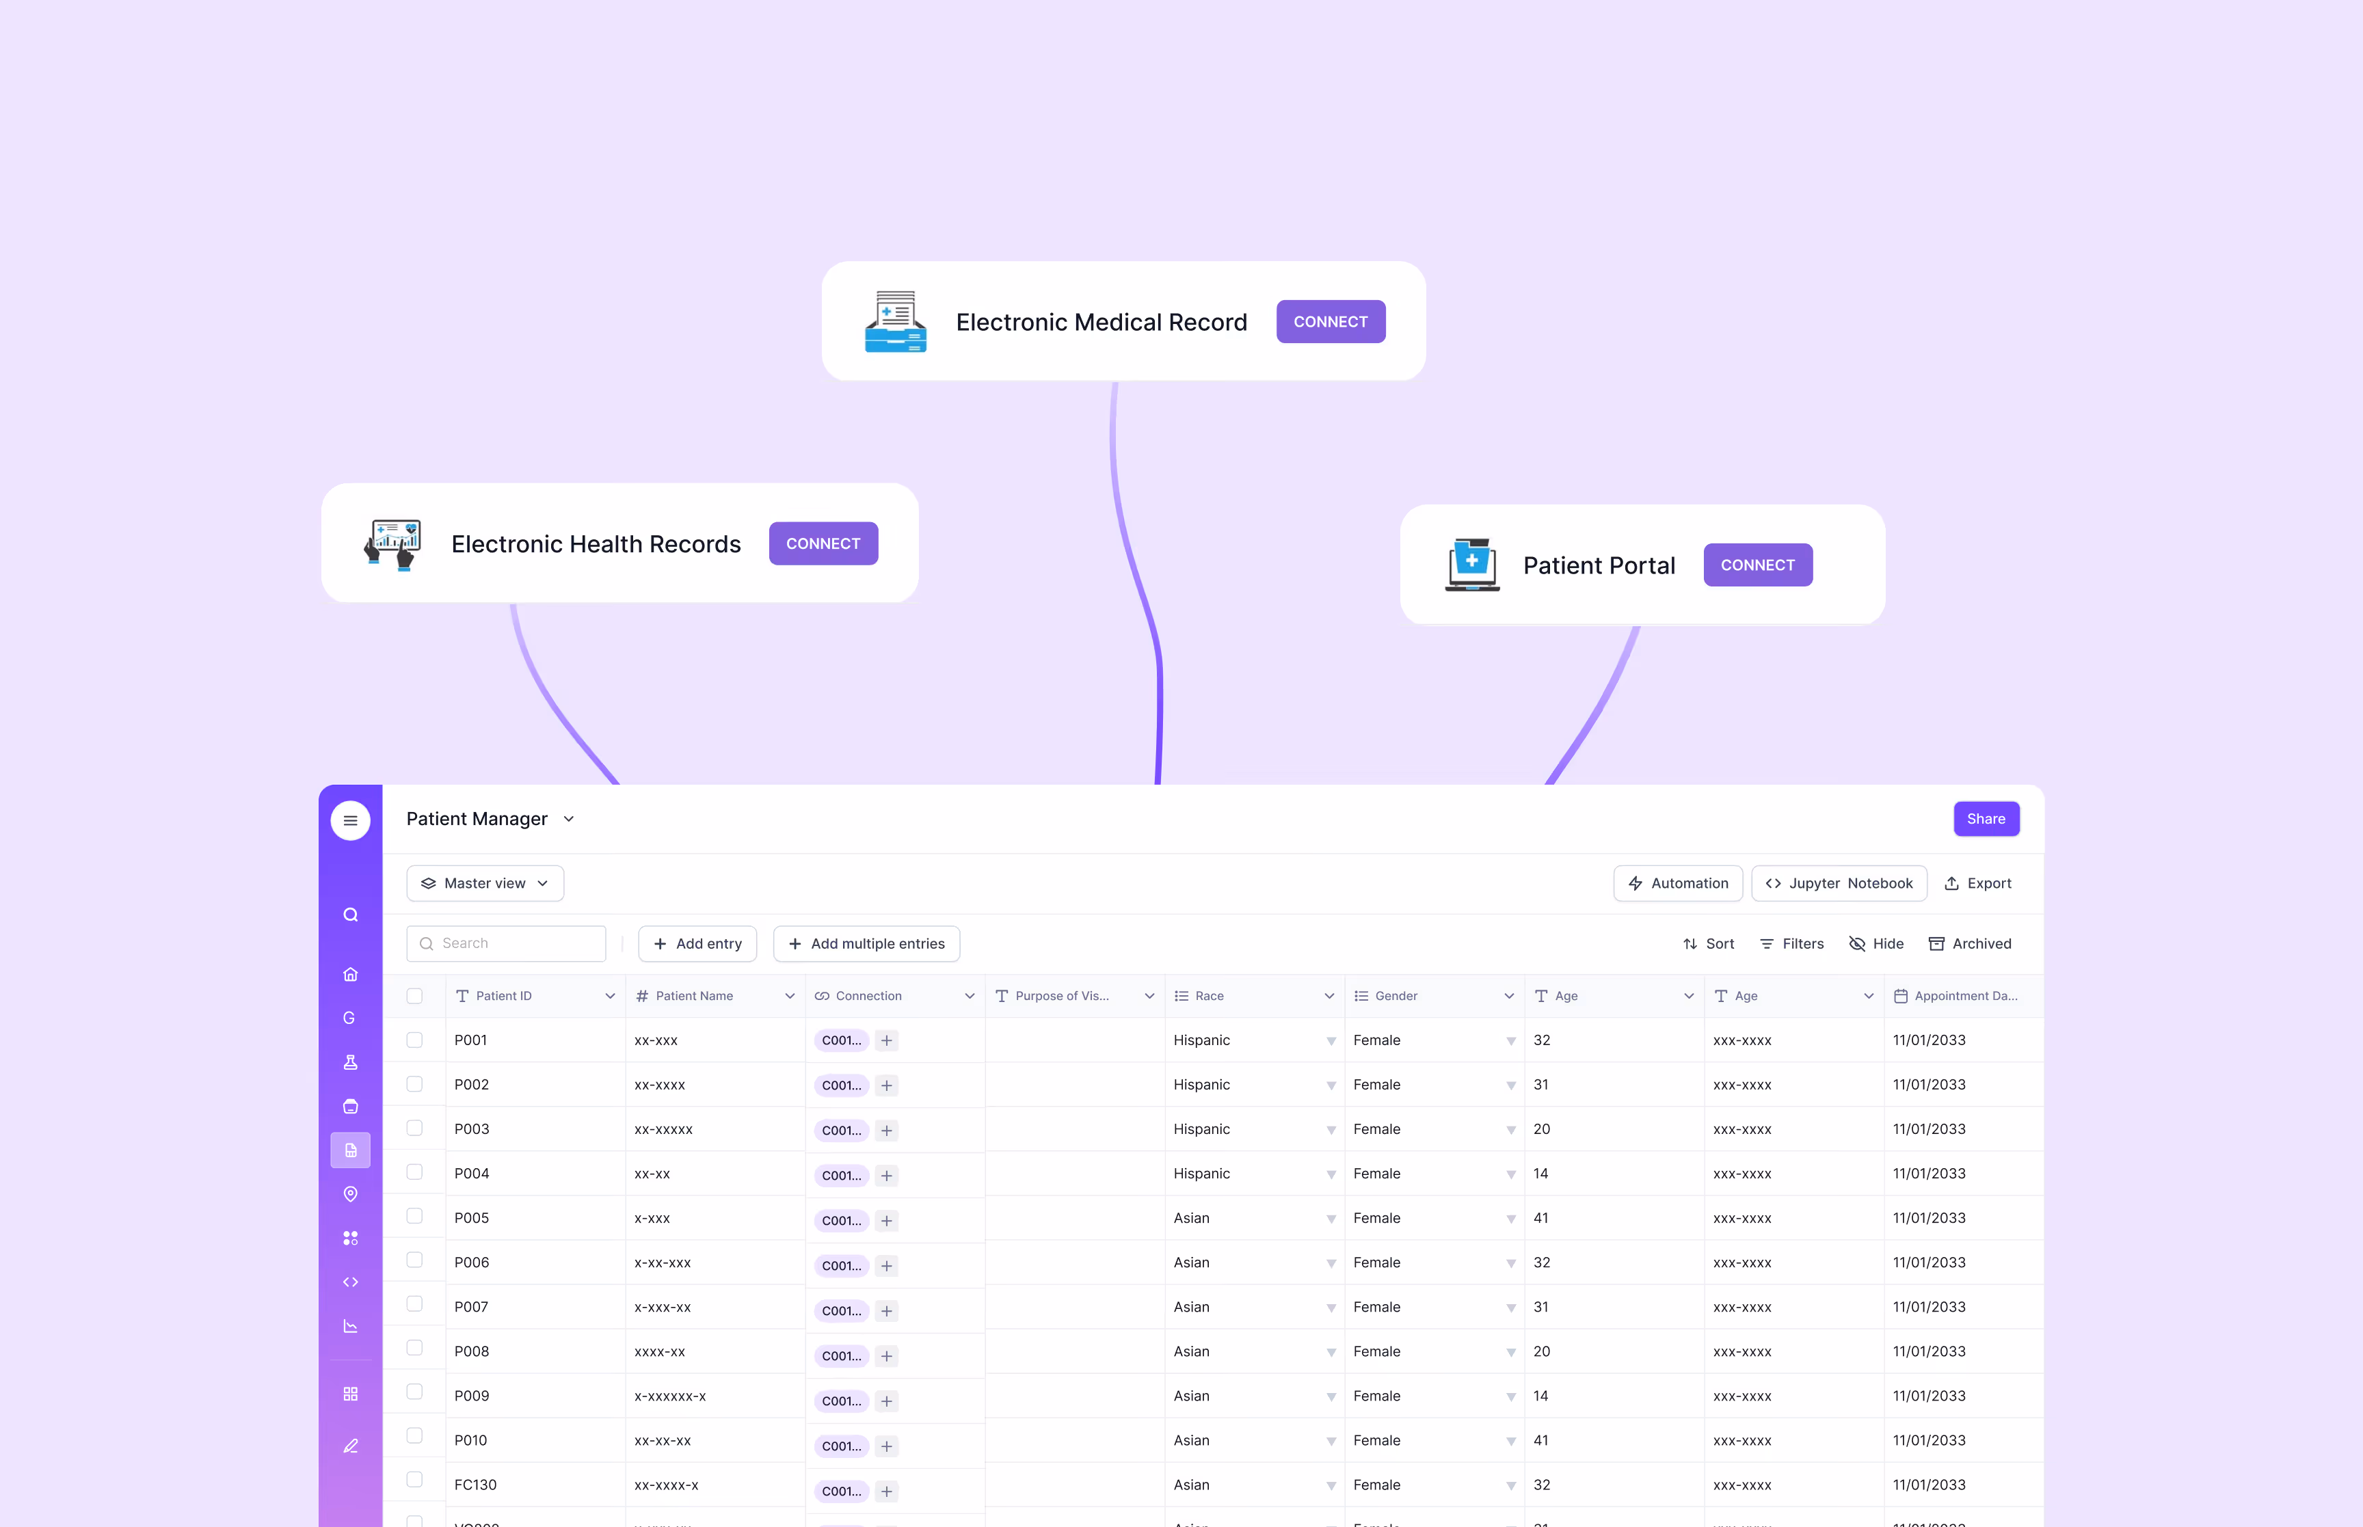Open the Filters option
This screenshot has height=1527, width=2363.
tap(1791, 944)
